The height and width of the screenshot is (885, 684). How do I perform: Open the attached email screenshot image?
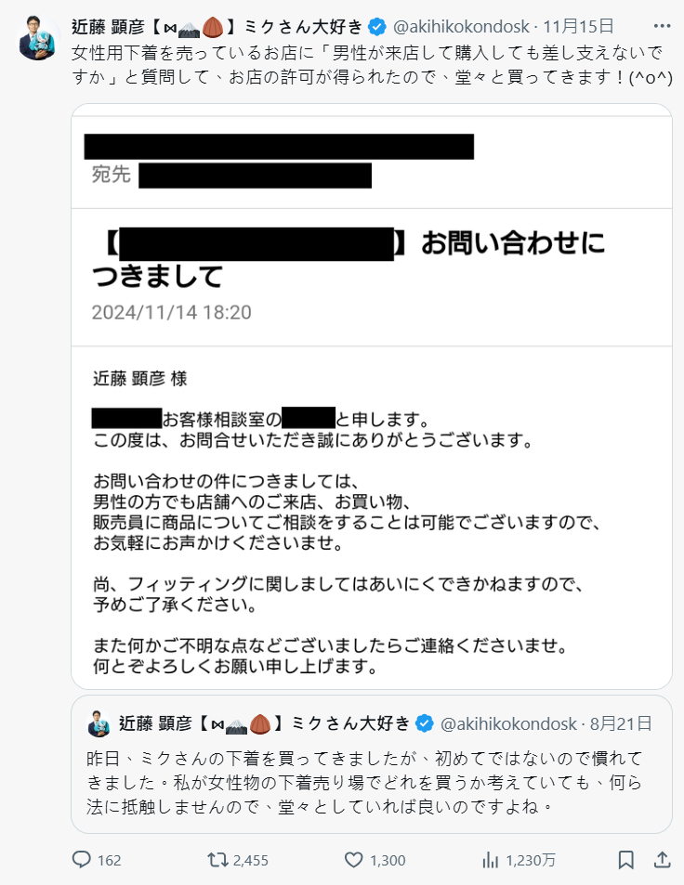(372, 397)
